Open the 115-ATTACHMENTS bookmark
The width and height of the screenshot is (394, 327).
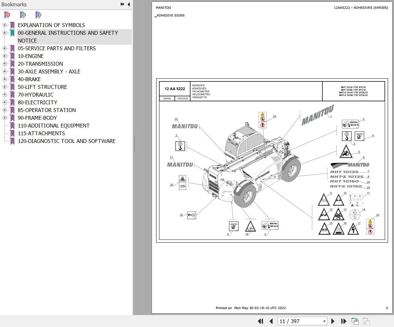pyautogui.click(x=41, y=133)
